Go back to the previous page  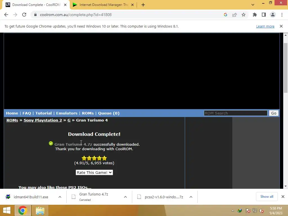[6, 15]
